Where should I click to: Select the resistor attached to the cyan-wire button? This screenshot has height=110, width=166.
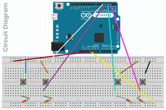click(129, 101)
